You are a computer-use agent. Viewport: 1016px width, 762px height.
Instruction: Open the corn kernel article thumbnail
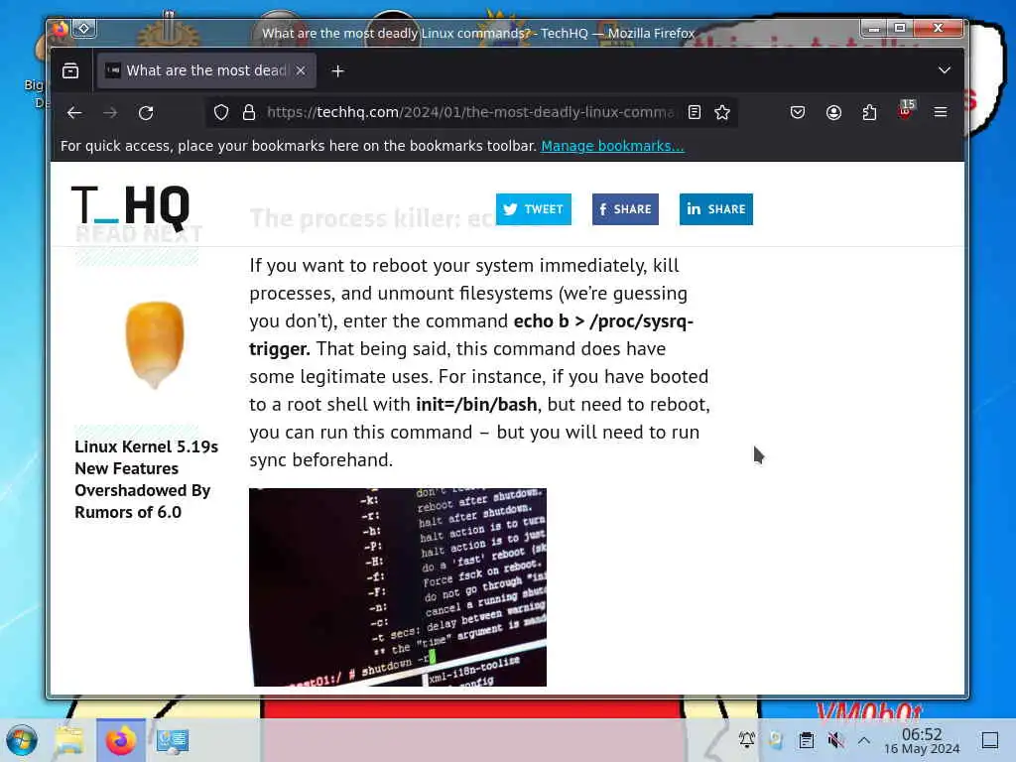[x=154, y=344]
